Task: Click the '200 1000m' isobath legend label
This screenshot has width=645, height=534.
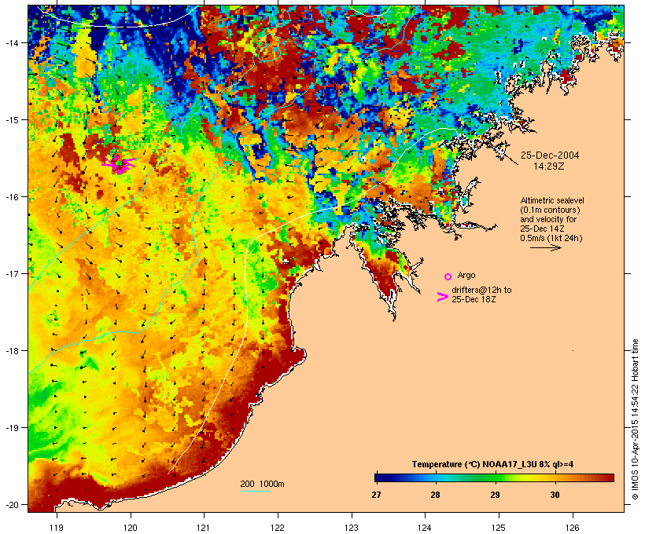Action: click(262, 484)
